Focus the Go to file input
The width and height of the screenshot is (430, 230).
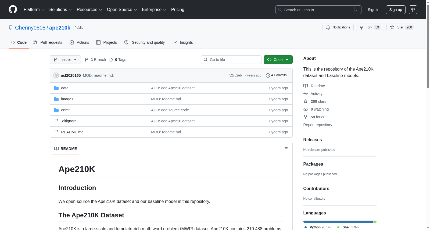[x=231, y=60]
